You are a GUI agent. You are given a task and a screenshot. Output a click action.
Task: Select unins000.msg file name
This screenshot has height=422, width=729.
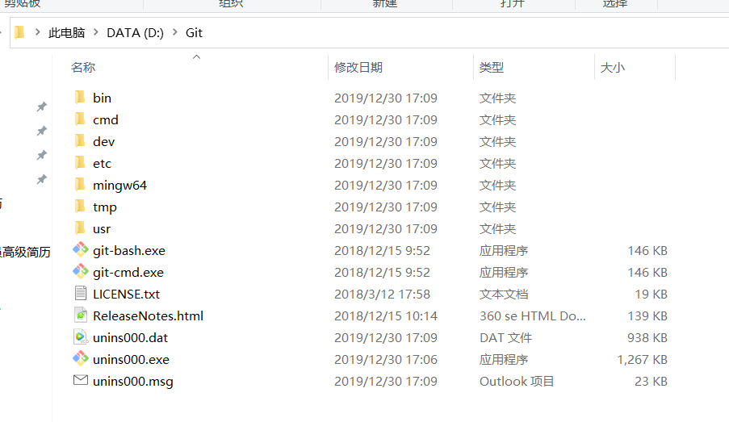tap(133, 382)
